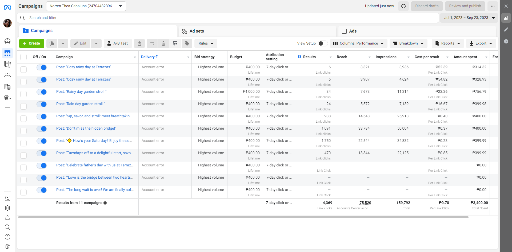Open Ads reporting icon in sidebar
The height and width of the screenshot is (252, 512).
pyautogui.click(x=7, y=64)
